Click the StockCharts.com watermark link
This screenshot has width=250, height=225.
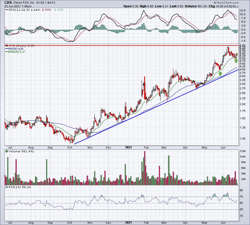tap(227, 2)
